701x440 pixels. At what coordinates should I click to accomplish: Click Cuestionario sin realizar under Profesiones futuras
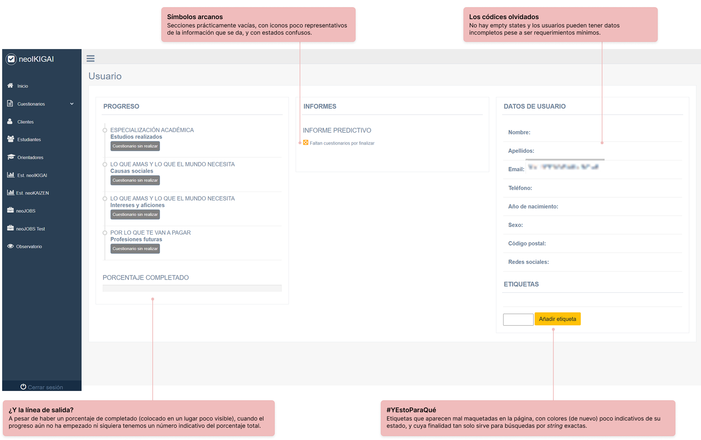pyautogui.click(x=135, y=248)
